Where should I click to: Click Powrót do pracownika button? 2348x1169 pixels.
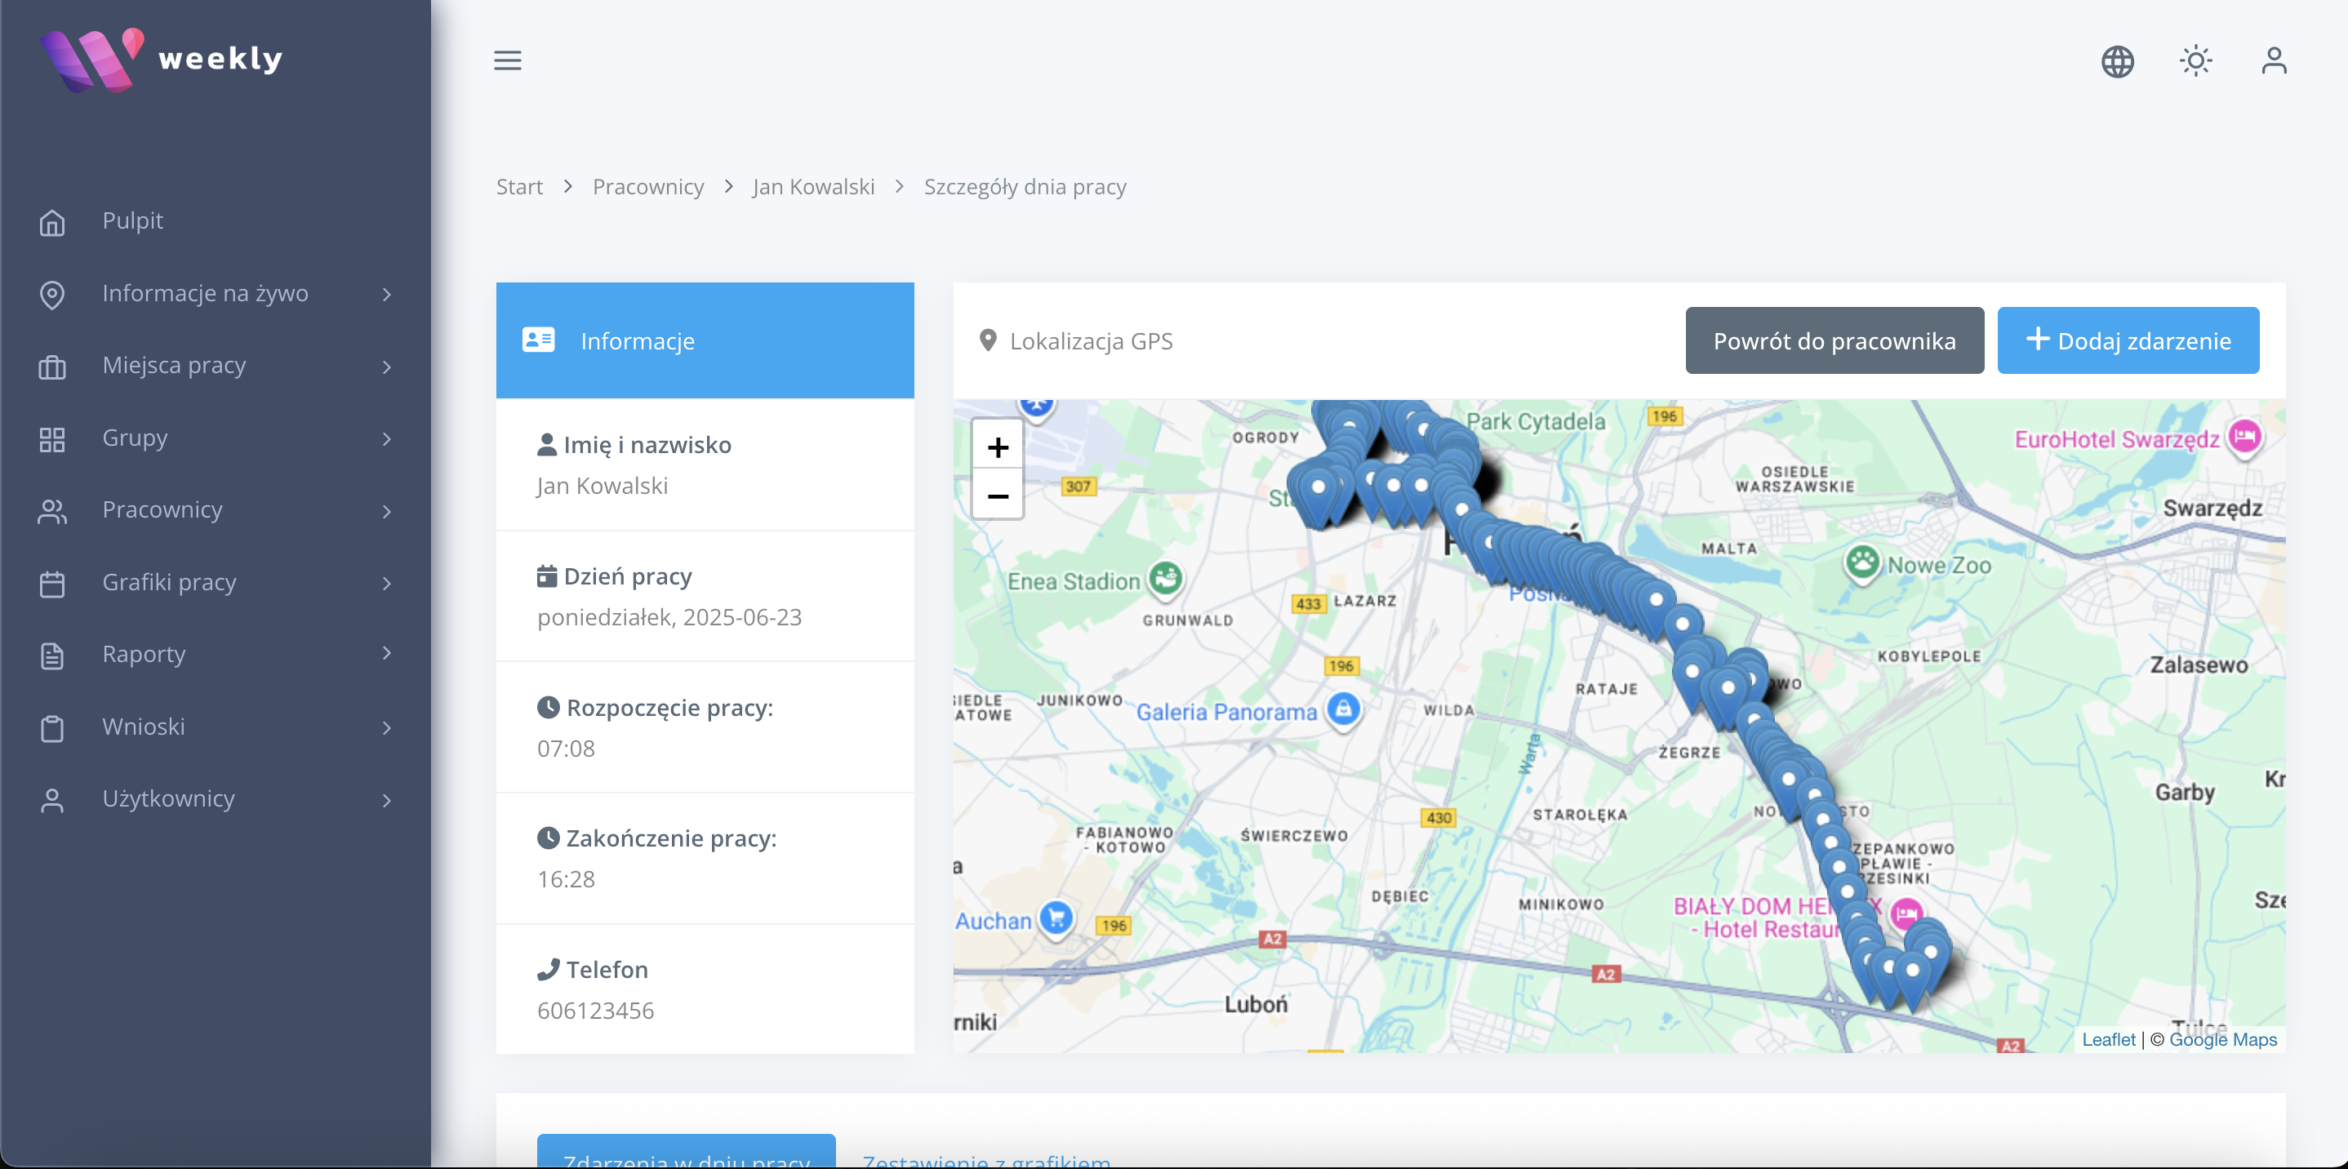tap(1833, 340)
